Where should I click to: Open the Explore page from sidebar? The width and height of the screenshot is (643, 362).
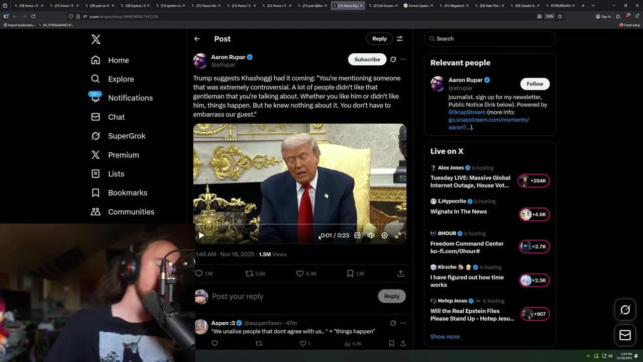(121, 79)
